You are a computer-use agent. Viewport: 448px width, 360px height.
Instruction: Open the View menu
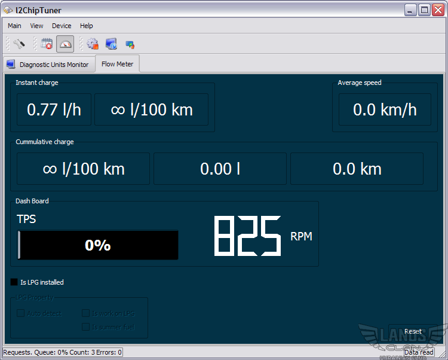pyautogui.click(x=36, y=26)
